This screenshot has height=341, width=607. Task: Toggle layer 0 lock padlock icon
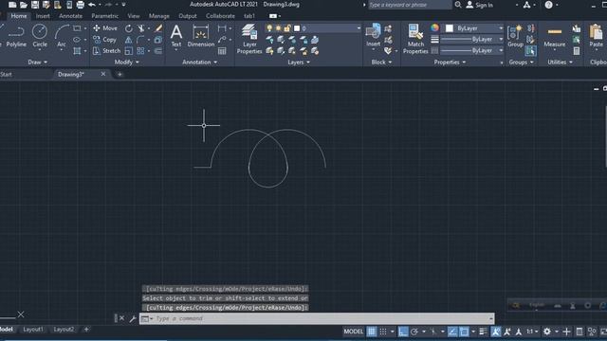(287, 28)
